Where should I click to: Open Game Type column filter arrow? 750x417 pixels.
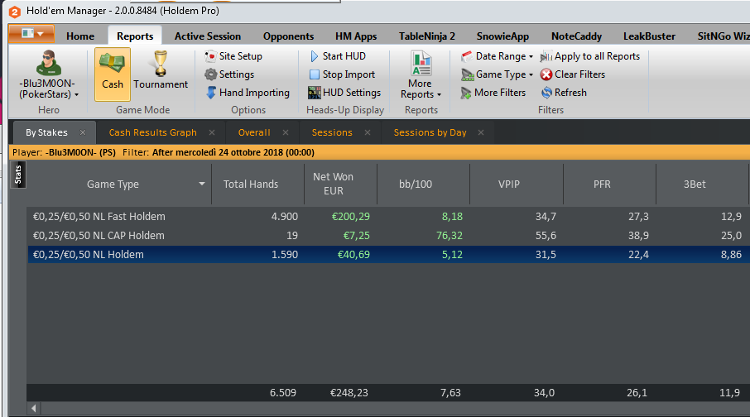pyautogui.click(x=202, y=184)
